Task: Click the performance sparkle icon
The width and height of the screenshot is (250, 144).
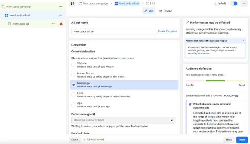Action: pyautogui.click(x=187, y=22)
